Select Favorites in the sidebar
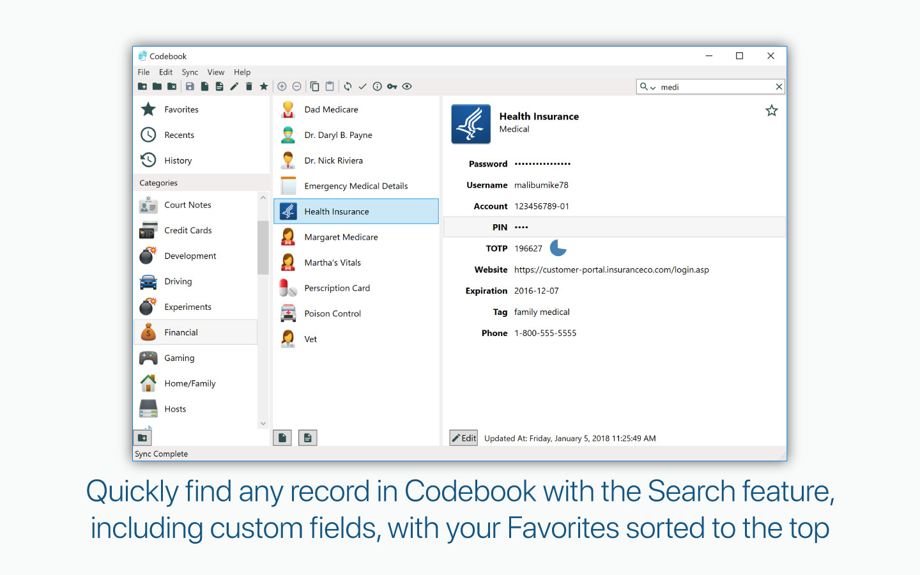920x575 pixels. pos(201,109)
